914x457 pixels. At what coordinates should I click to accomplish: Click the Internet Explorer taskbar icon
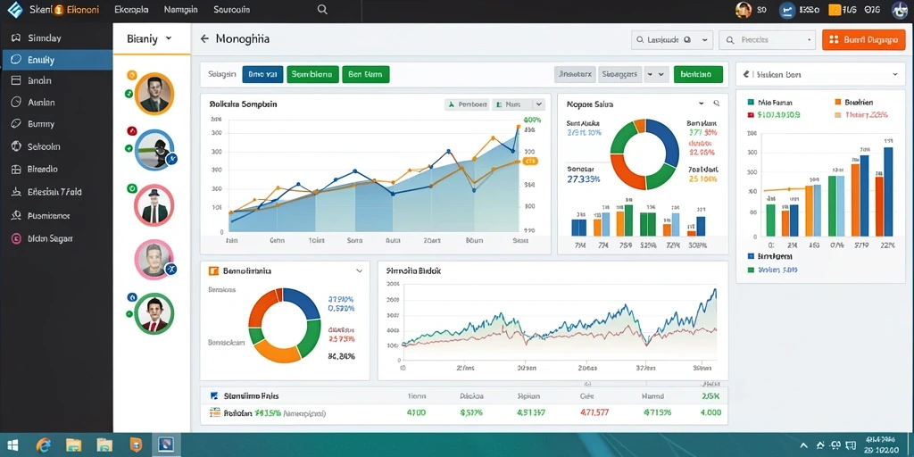pyautogui.click(x=43, y=445)
